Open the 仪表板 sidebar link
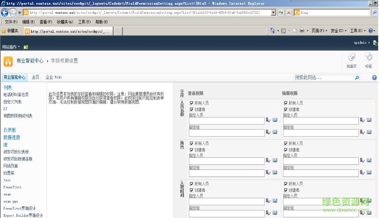 [x=10, y=130]
